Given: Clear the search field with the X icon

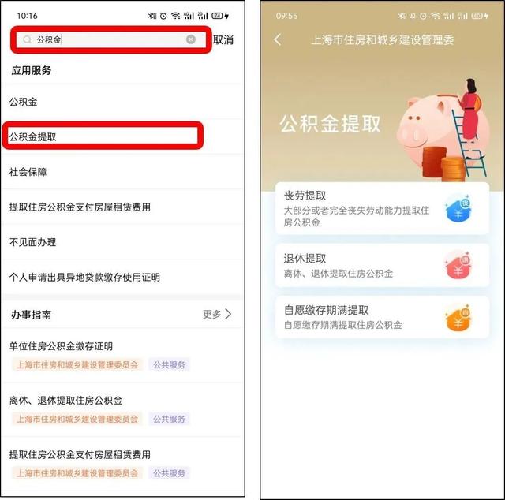Looking at the screenshot, I should tap(191, 39).
